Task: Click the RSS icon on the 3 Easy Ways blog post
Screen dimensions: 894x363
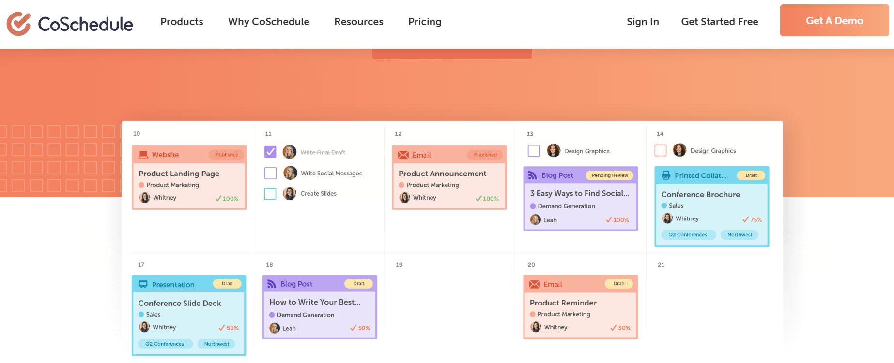Action: (533, 175)
